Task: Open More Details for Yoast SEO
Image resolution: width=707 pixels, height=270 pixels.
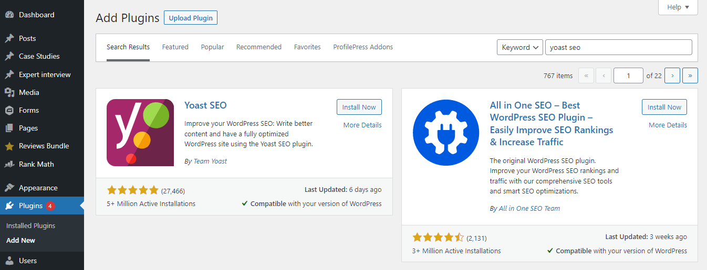Action: click(362, 125)
